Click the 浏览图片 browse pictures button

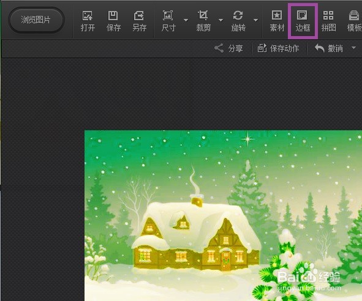36,20
